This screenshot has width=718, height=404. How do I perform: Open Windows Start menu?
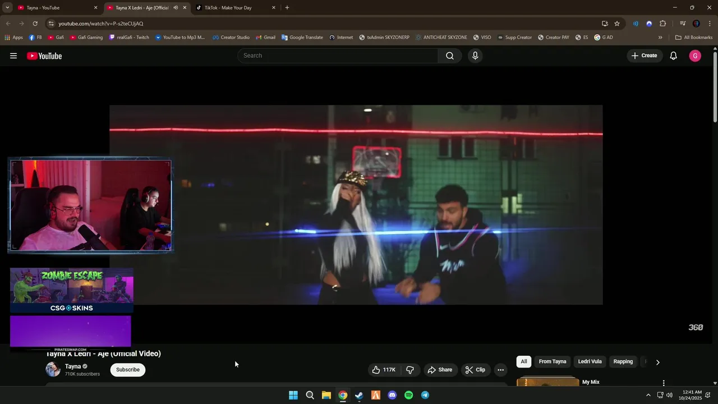tap(293, 395)
